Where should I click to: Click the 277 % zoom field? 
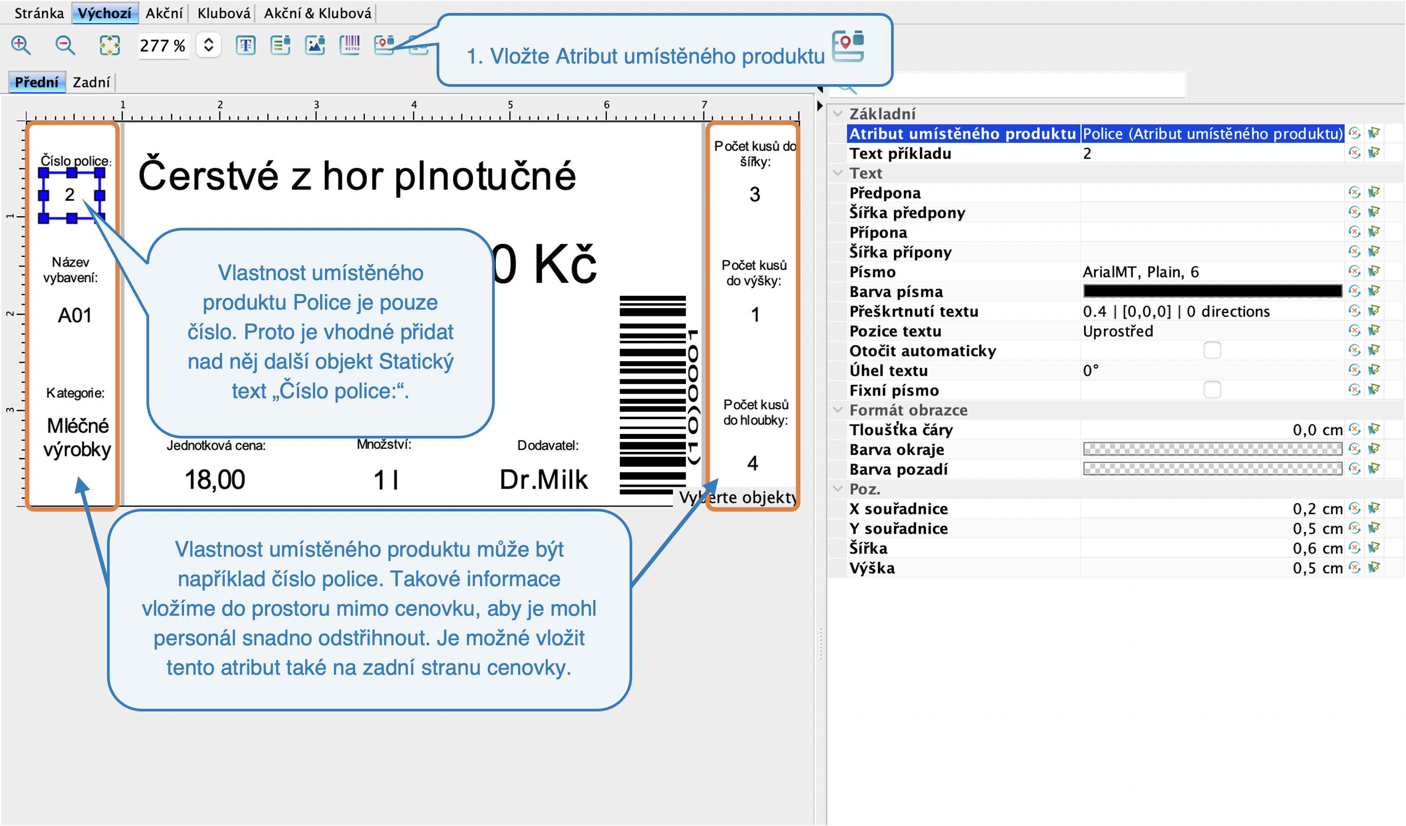pyautogui.click(x=163, y=45)
